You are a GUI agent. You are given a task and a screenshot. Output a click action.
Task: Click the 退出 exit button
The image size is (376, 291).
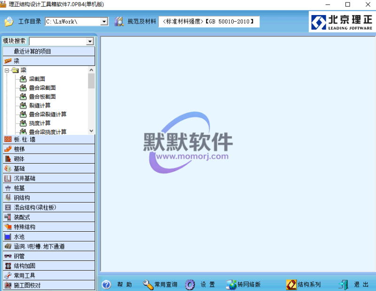point(354,284)
